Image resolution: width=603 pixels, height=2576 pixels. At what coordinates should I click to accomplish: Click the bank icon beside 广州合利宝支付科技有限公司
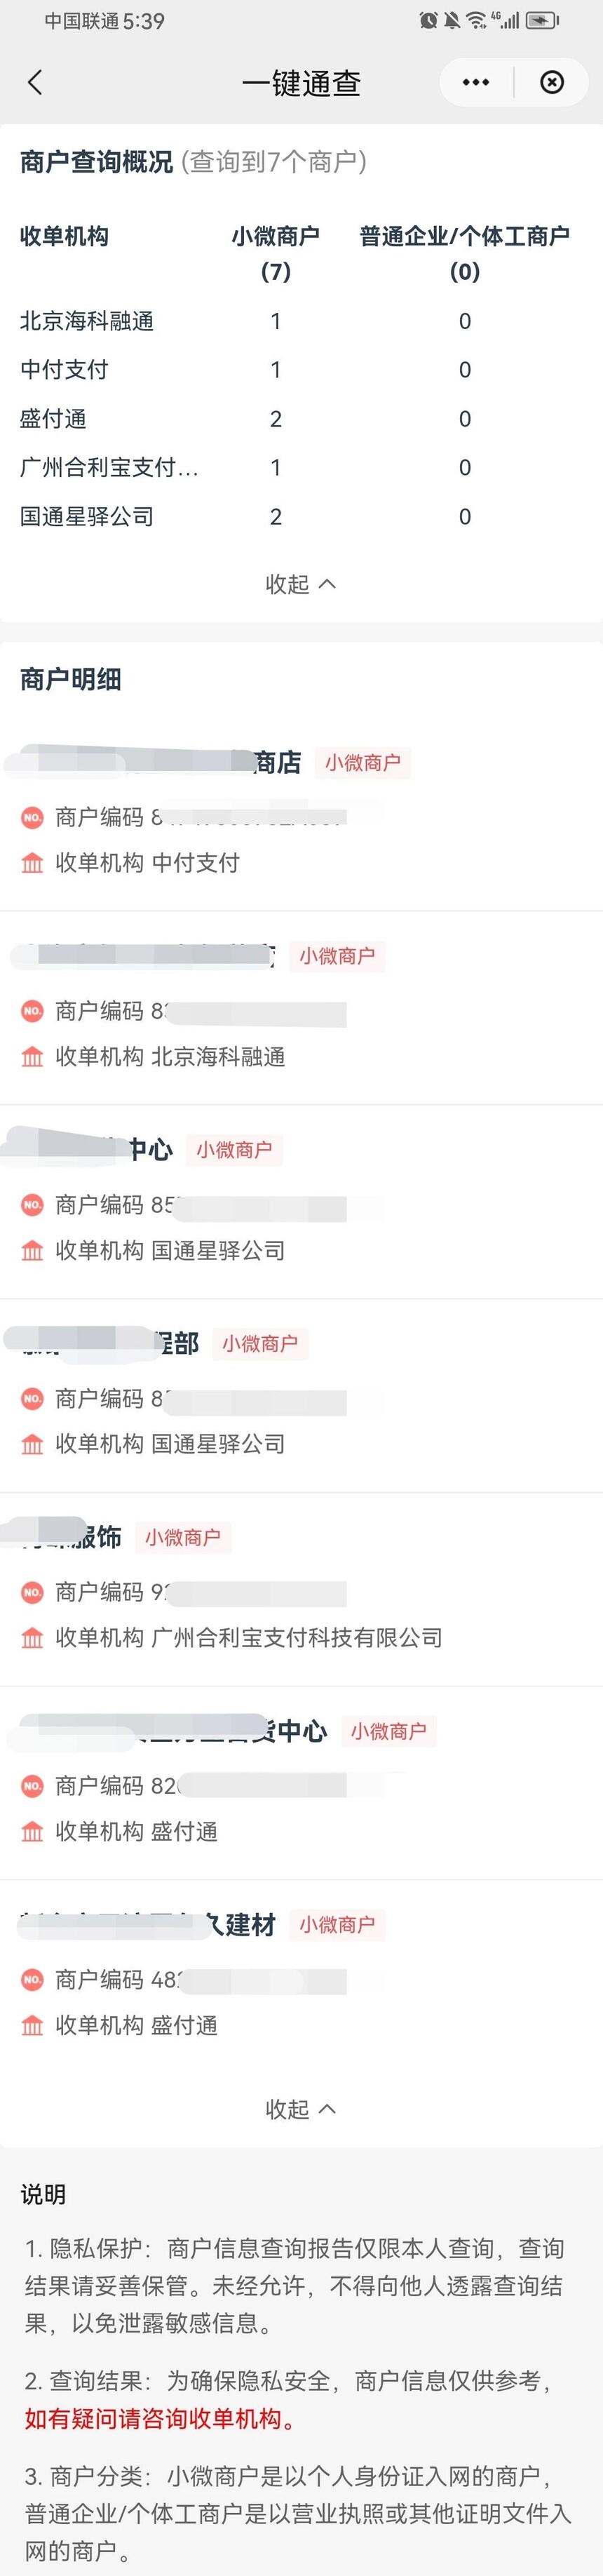pyautogui.click(x=32, y=1638)
